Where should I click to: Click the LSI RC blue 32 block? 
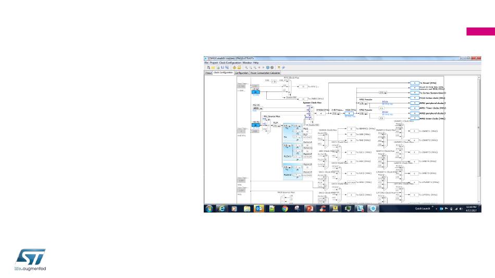coord(256,92)
